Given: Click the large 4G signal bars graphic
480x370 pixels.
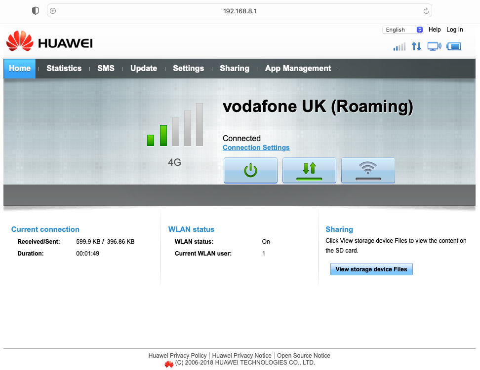Looking at the screenshot, I should pos(175,125).
